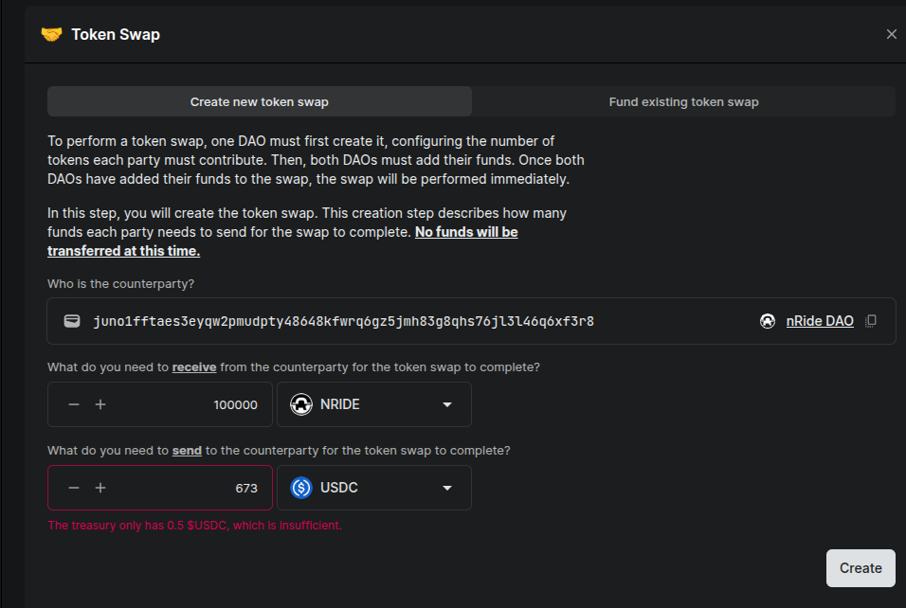This screenshot has height=608, width=906.
Task: Copy the nRide DAO address
Action: pyautogui.click(x=871, y=321)
